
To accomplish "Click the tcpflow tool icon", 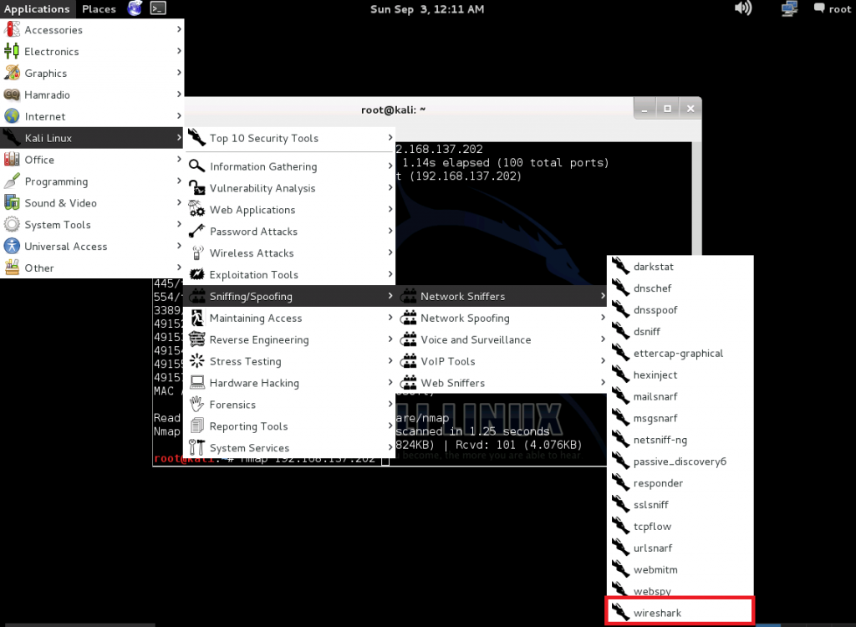I will tap(621, 527).
